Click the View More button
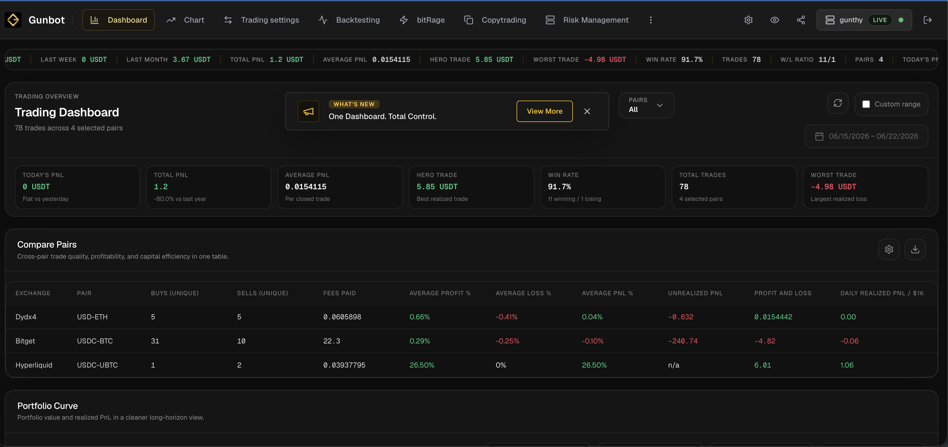This screenshot has width=948, height=447. click(544, 111)
